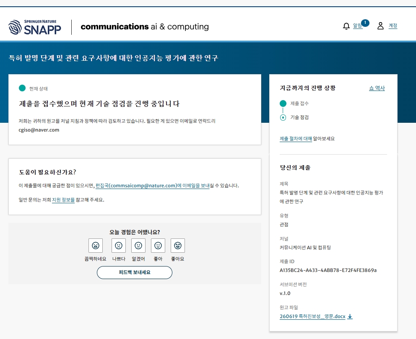Click the 제출 절차에 대해 link

[296, 139]
